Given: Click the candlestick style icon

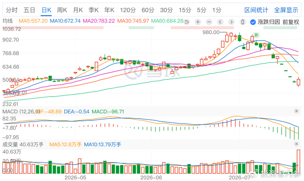Looking at the screenshot, I should [242, 22].
